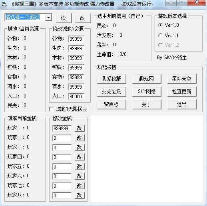Click the money input field showing 999999
207x206 pixels.
pos(62,129)
